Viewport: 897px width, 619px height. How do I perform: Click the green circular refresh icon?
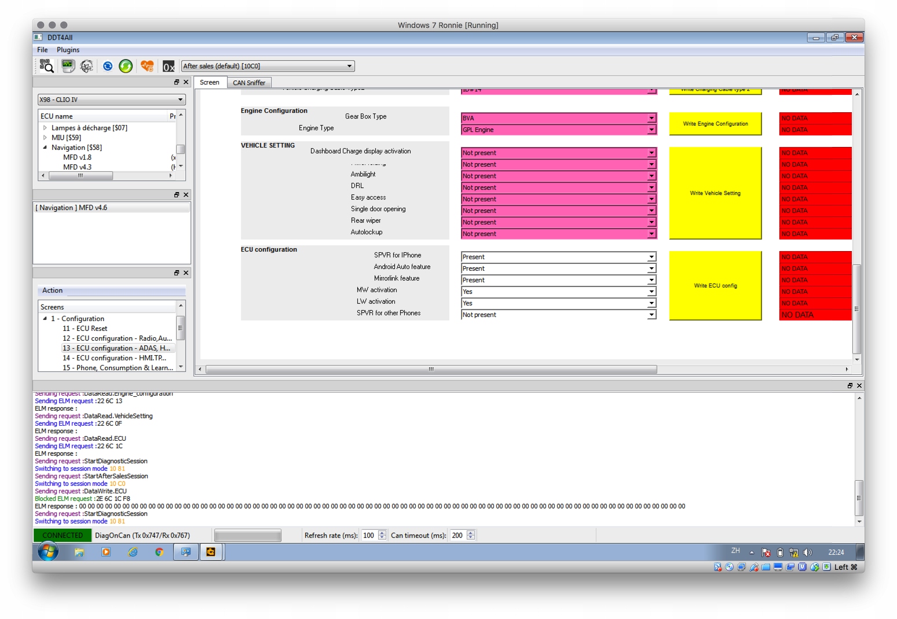tap(126, 67)
